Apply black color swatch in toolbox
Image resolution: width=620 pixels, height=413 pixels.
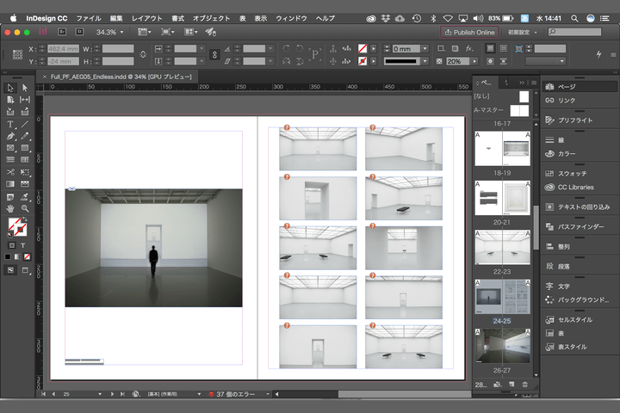[8, 257]
